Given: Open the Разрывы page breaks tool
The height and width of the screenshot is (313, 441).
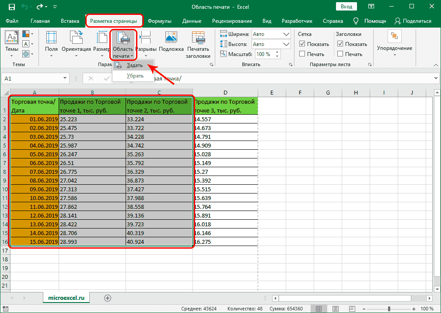Looking at the screenshot, I should pos(146,44).
